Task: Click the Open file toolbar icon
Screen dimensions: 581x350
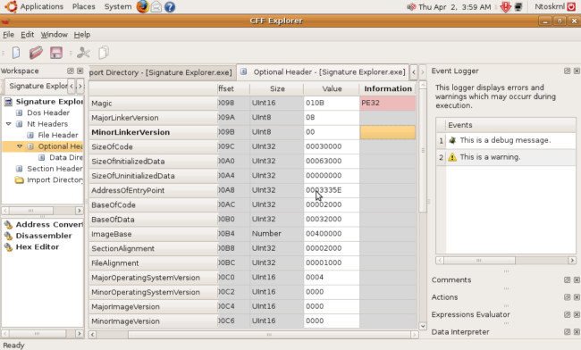Action: [36, 53]
